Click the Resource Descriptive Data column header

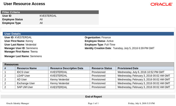tap(67, 68)
